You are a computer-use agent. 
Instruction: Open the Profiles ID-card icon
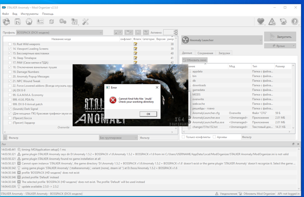(x=40, y=22)
